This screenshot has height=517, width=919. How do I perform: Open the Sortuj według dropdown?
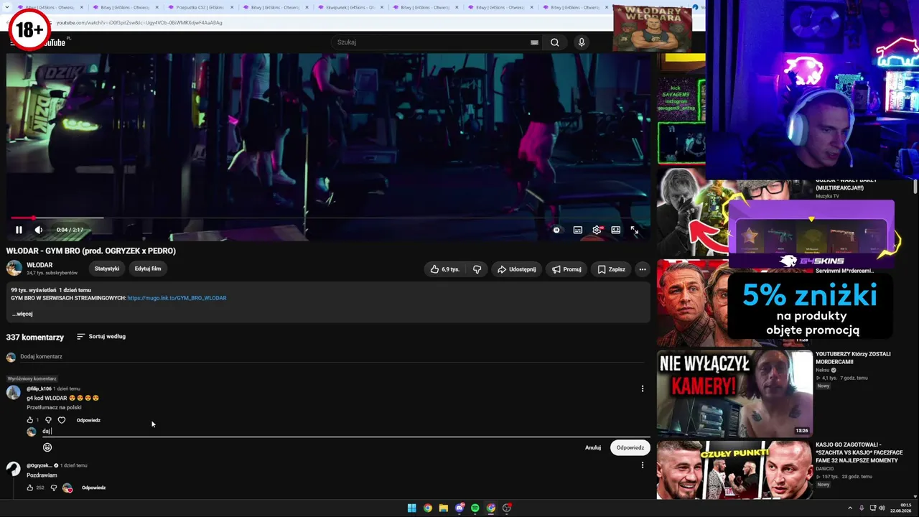(101, 337)
